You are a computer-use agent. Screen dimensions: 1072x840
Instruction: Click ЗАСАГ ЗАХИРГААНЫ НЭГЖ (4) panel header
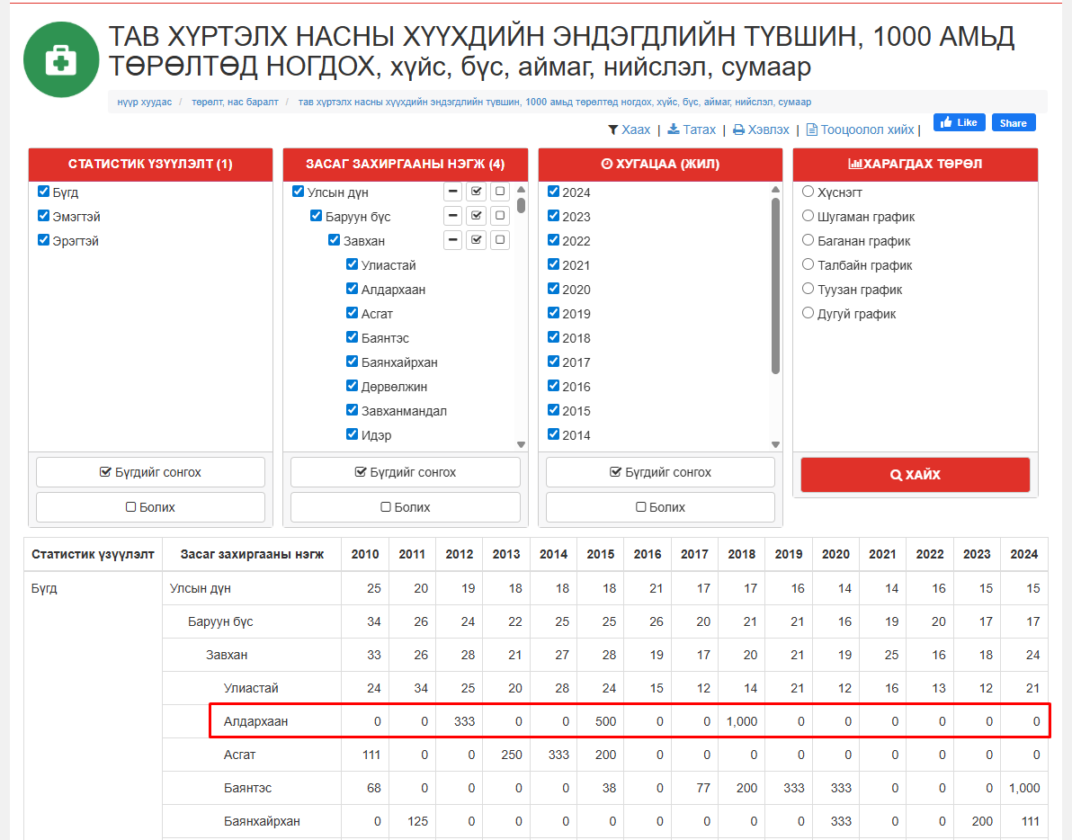click(x=406, y=164)
